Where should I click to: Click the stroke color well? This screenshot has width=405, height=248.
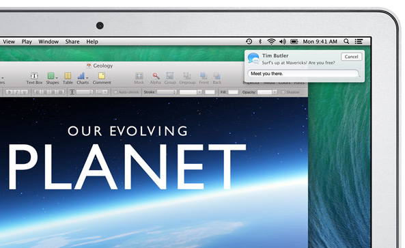pyautogui.click(x=210, y=92)
